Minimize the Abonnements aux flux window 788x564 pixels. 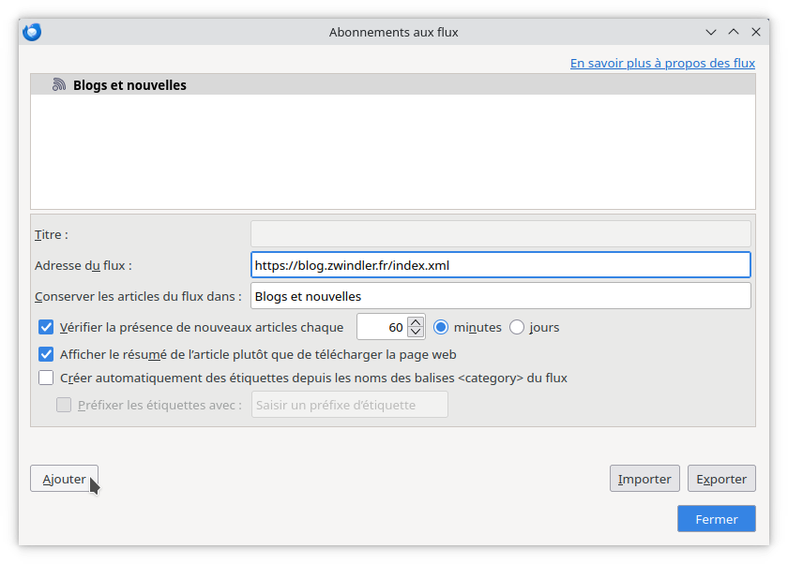click(x=712, y=32)
